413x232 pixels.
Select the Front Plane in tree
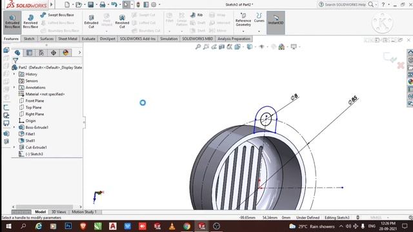click(x=32, y=101)
